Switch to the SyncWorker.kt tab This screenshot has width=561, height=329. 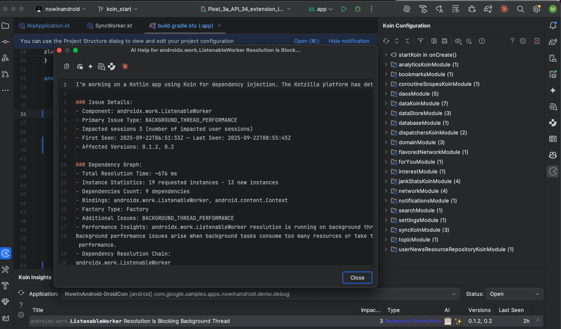click(x=113, y=26)
